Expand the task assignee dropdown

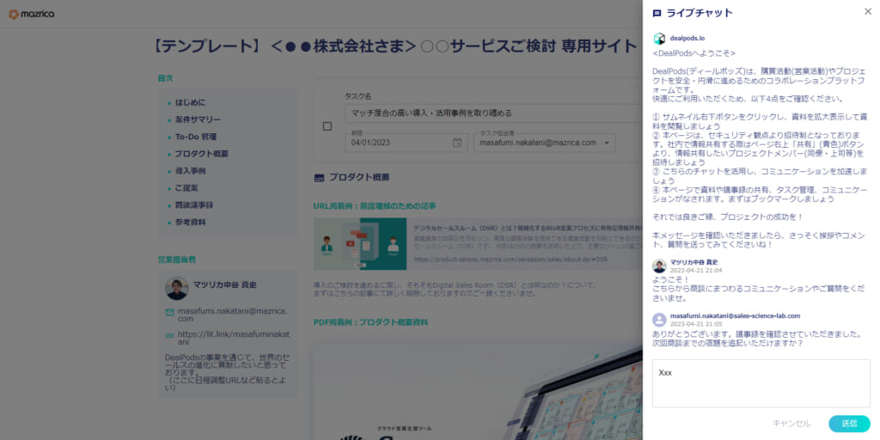[x=607, y=144]
